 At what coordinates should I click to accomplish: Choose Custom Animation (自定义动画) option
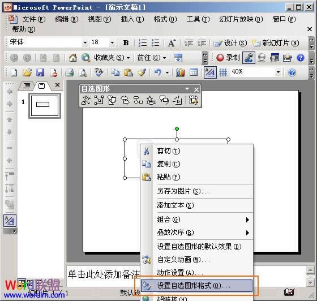[x=197, y=260]
